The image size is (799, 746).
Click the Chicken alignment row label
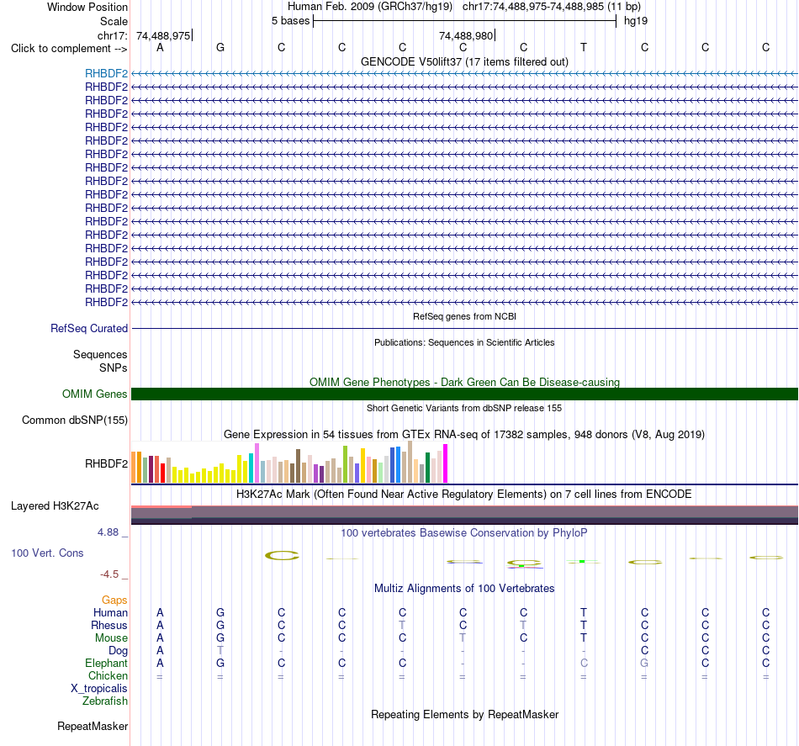pos(108,675)
